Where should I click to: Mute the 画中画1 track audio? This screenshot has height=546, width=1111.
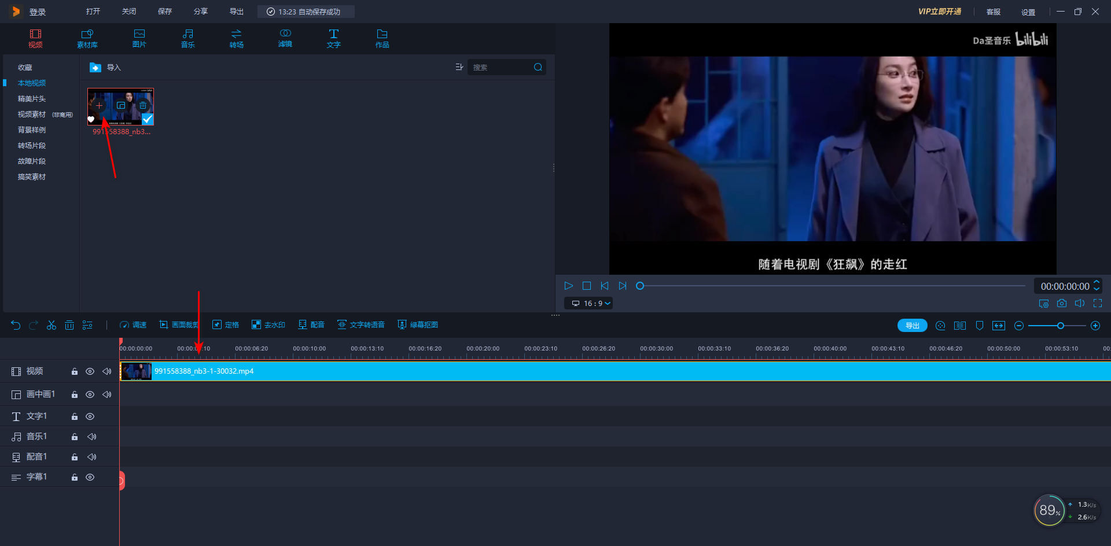click(x=107, y=394)
